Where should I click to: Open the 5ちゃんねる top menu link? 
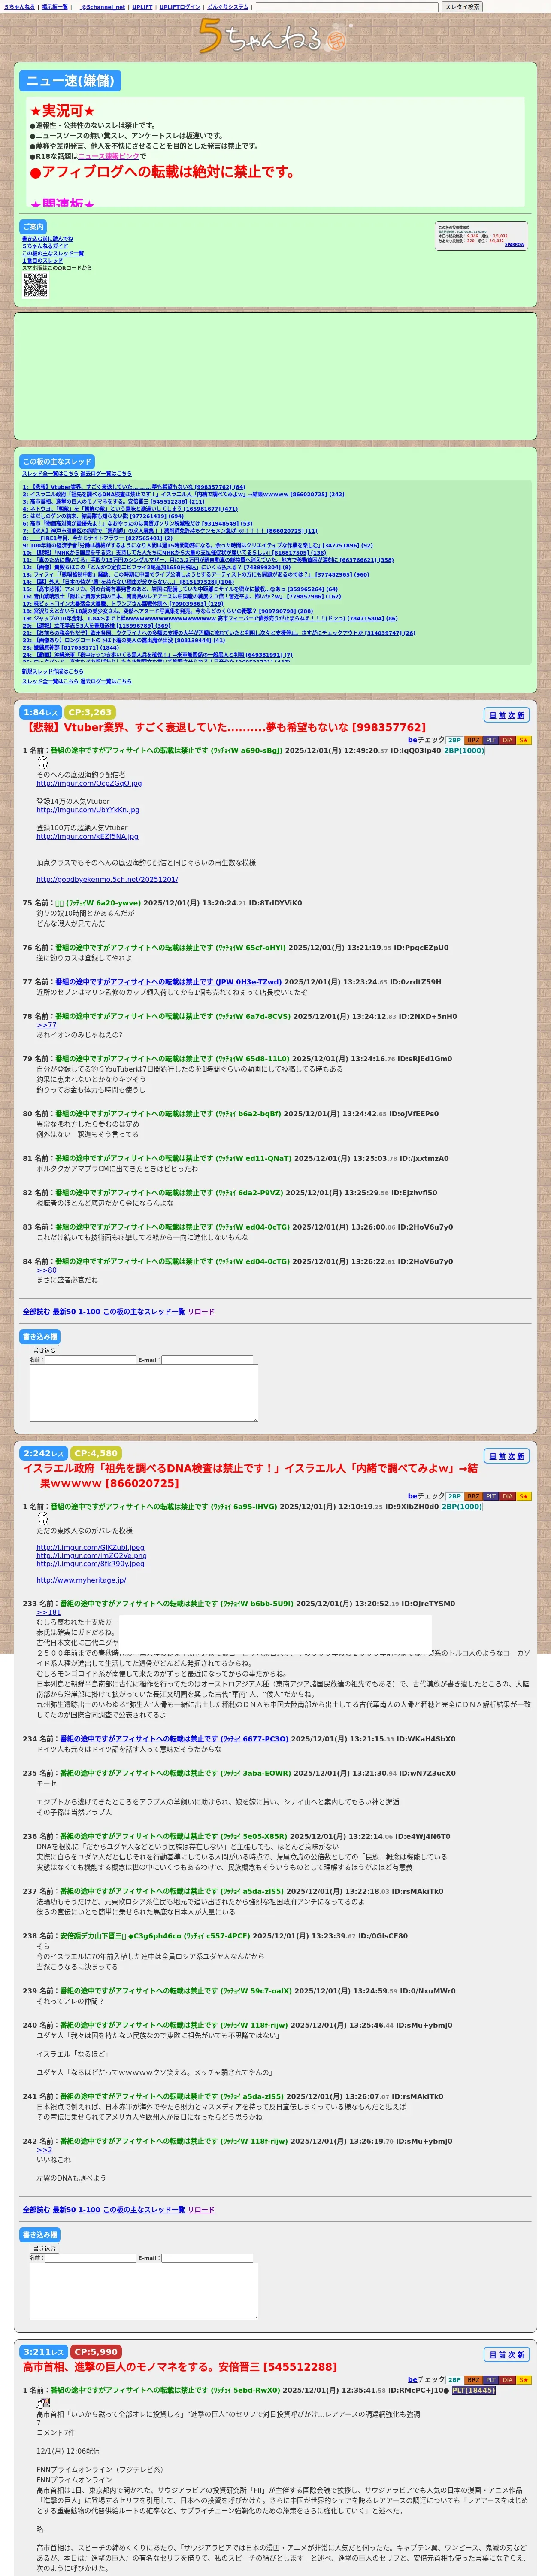pyautogui.click(x=19, y=7)
